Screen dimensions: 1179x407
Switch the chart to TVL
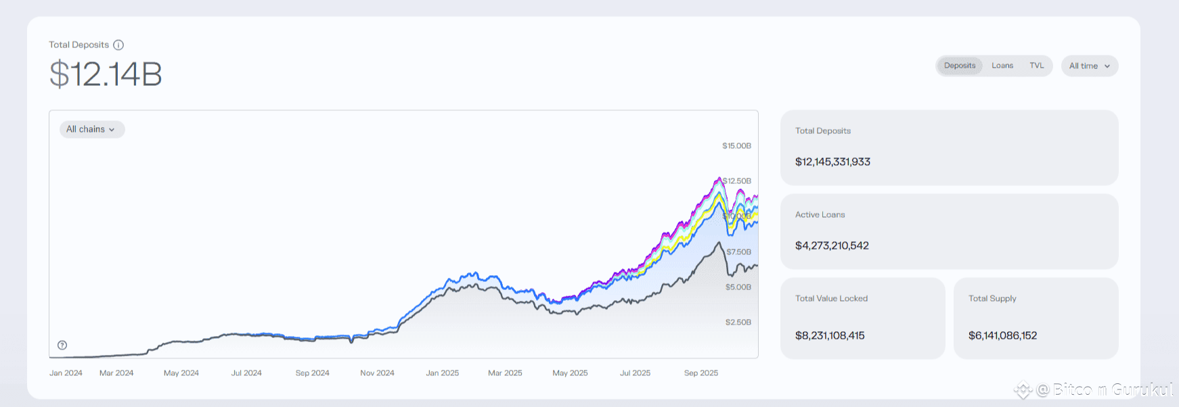(x=1036, y=66)
